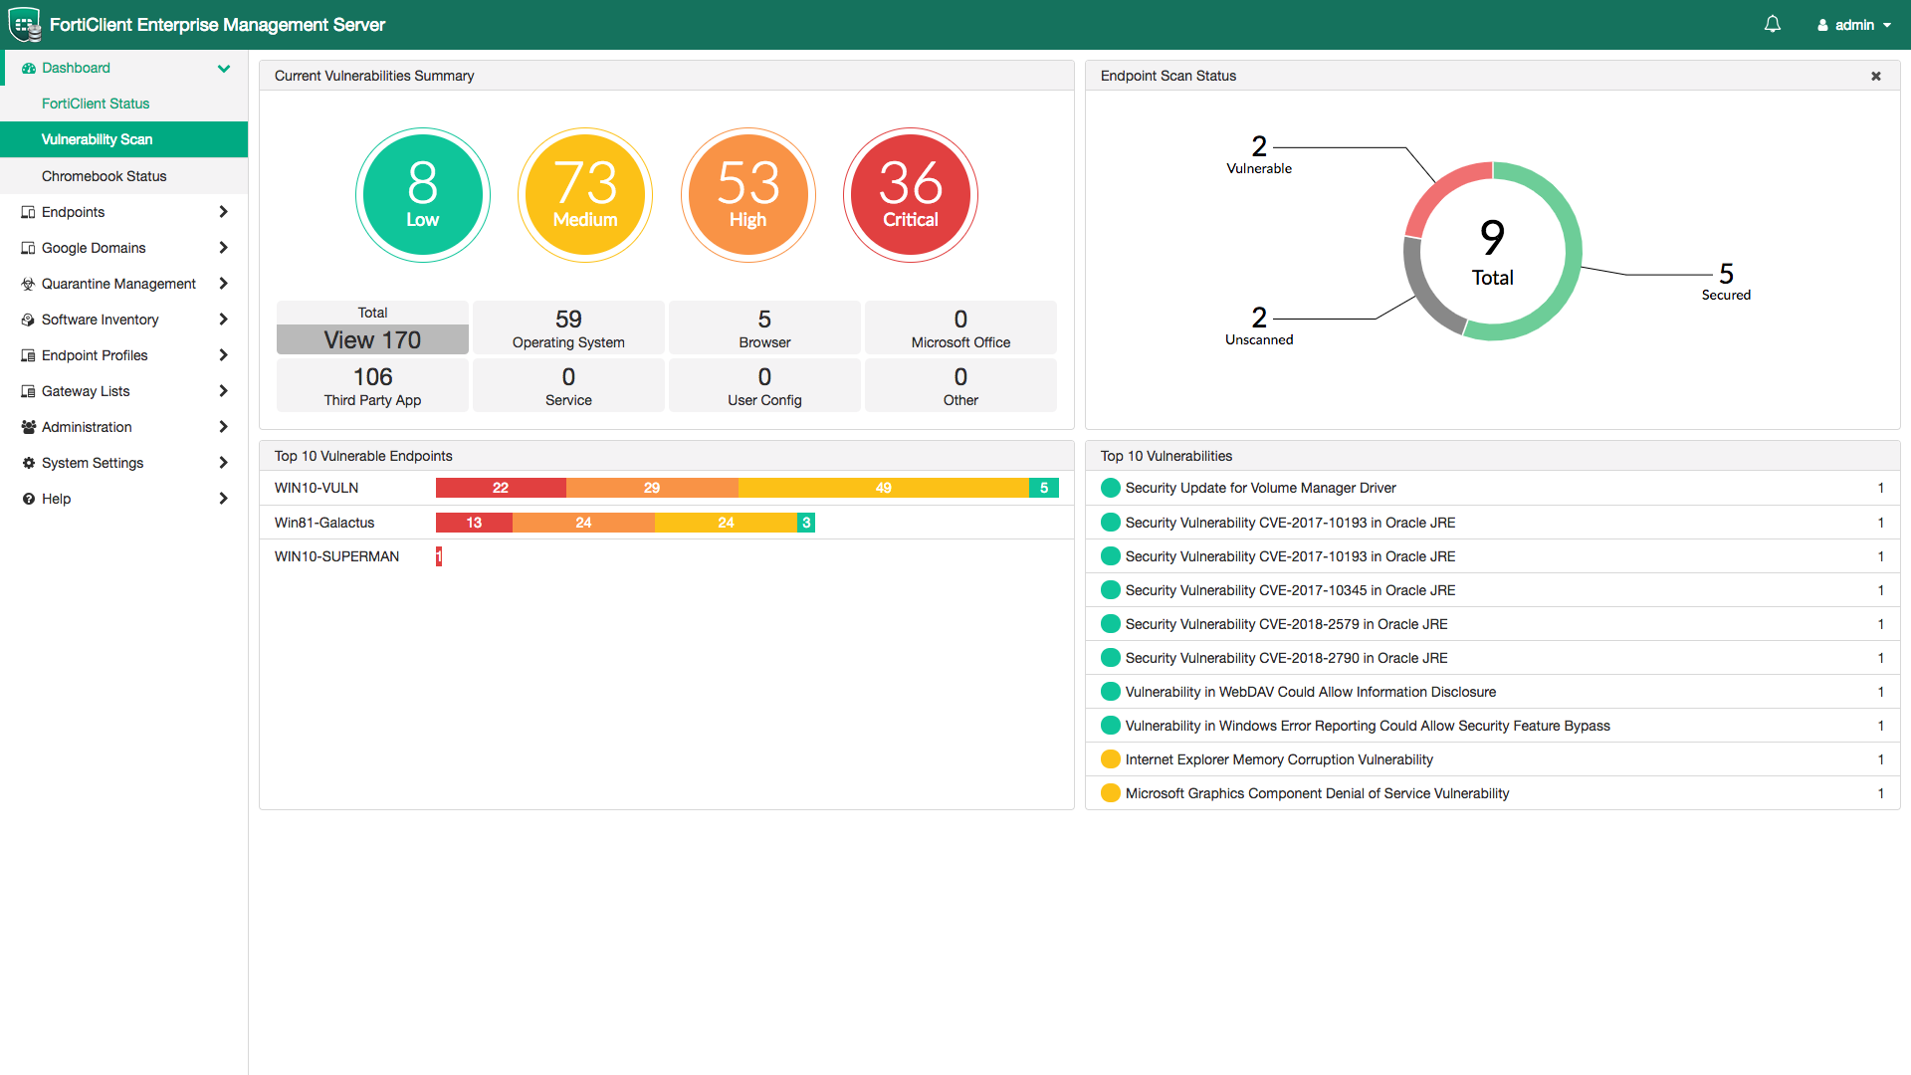Open the Chromebook Status page

(105, 175)
